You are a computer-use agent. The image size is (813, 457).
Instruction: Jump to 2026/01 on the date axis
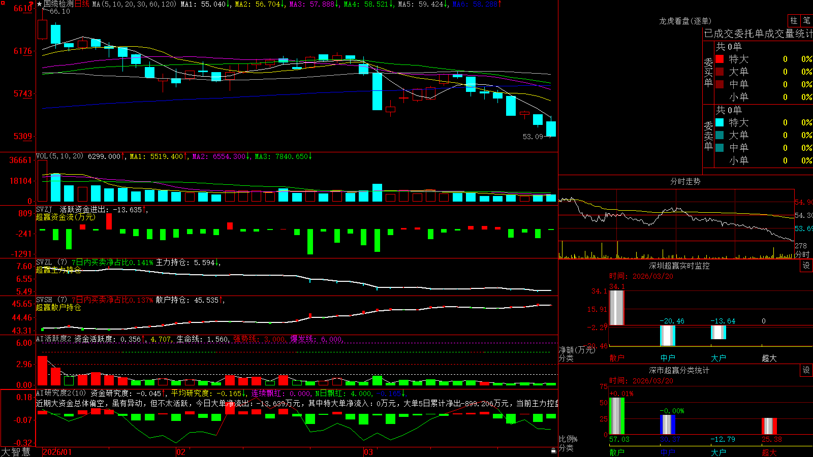tap(57, 452)
